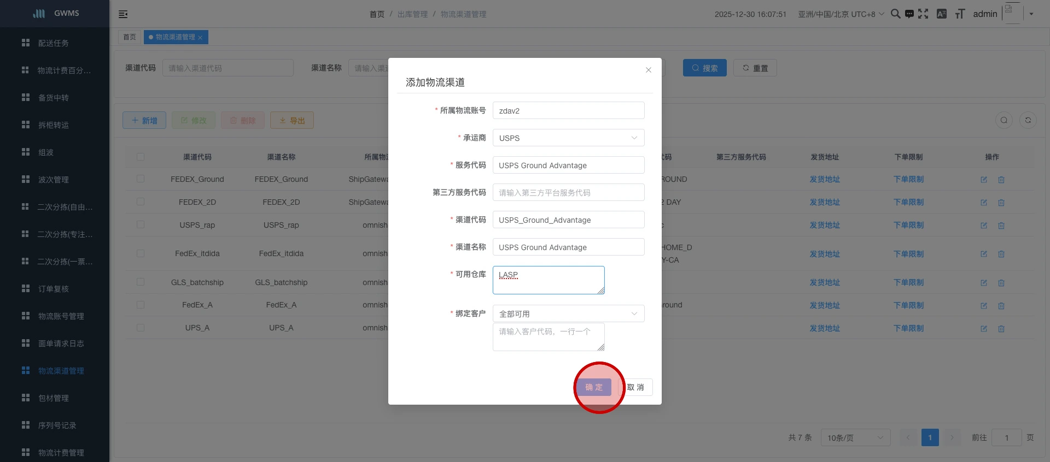1050x462 pixels.
Task: Click the 重置 reset button
Action: click(755, 68)
